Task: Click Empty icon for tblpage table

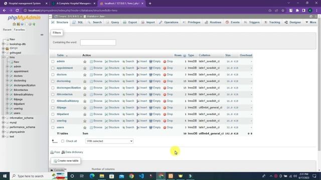Action: click(x=151, y=107)
